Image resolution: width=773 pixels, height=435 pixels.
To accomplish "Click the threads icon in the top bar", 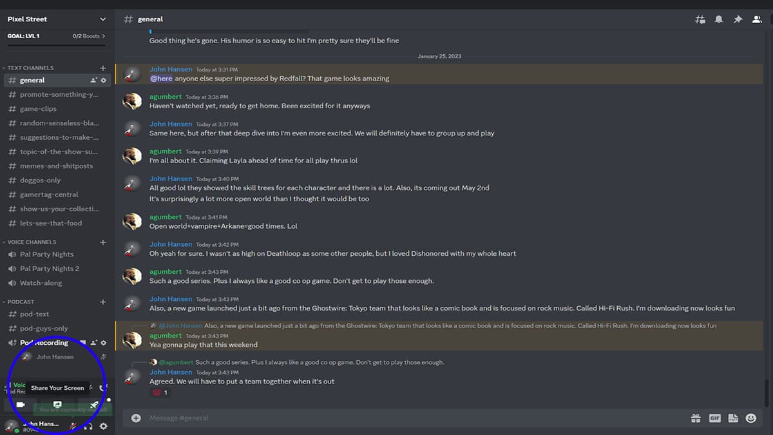I will 700,19.
